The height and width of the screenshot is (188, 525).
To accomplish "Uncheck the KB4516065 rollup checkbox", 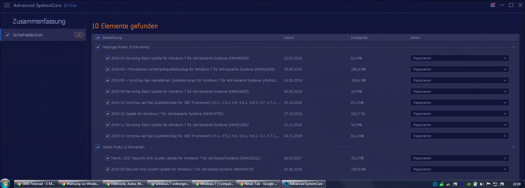I will click(x=108, y=69).
